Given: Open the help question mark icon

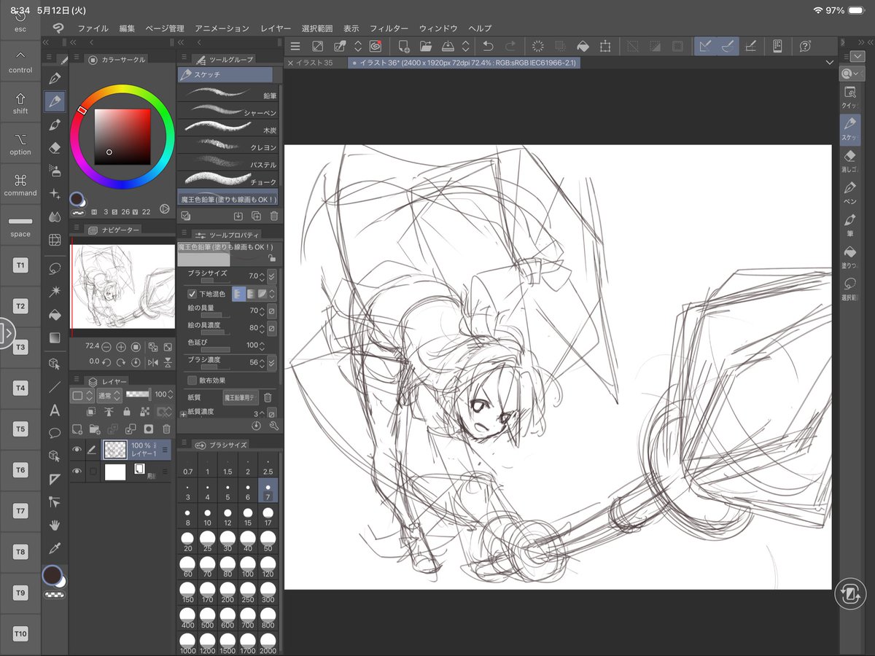Looking at the screenshot, I should pyautogui.click(x=805, y=46).
